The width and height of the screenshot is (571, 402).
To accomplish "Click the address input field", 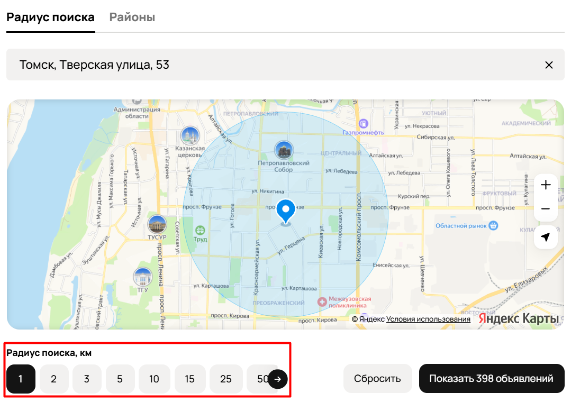I will (x=265, y=65).
